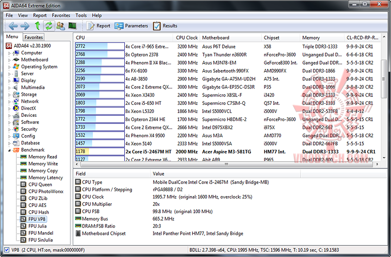Click the highlighted 1178 score bar
Screen dimensions: 391x257
tap(100, 152)
